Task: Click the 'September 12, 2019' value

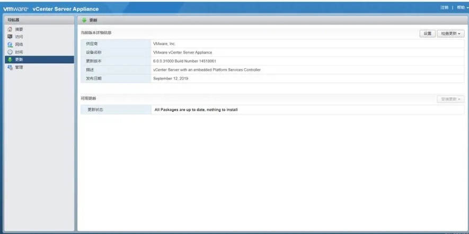Action: coord(171,78)
